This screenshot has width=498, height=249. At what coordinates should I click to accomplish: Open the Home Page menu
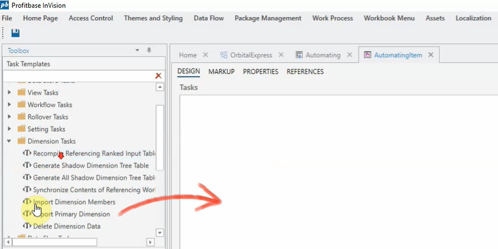40,18
